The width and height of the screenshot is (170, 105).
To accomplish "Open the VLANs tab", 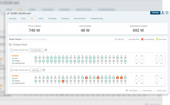I will (x=41, y=19).
